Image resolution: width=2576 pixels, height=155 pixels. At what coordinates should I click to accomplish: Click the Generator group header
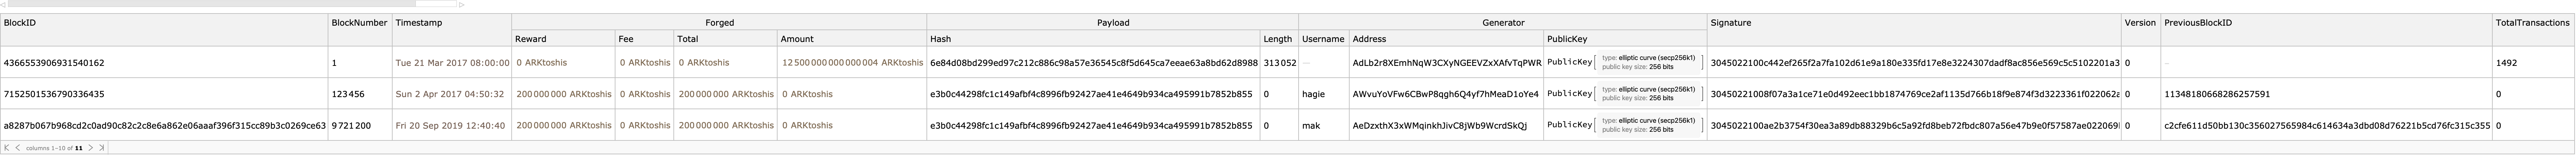pos(1503,22)
